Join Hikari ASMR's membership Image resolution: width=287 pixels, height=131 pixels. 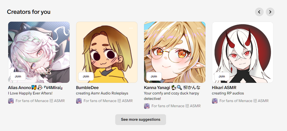(x=222, y=76)
